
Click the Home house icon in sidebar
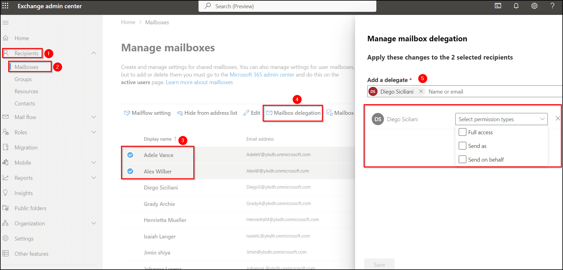click(x=5, y=38)
